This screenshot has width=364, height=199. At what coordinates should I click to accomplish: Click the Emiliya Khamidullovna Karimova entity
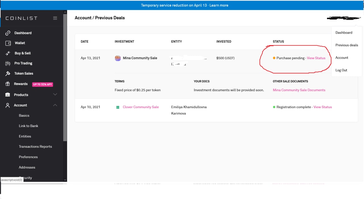(189, 110)
